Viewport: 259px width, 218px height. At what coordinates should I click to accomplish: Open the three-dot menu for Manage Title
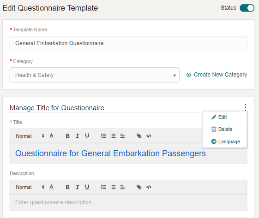click(x=245, y=107)
